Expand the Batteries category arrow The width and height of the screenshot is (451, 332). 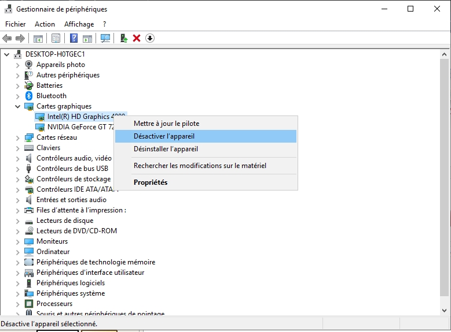point(17,85)
